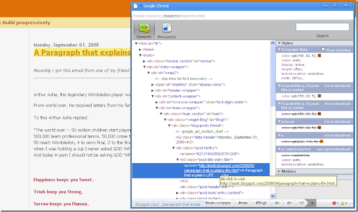Expand the Metrics section
This screenshot has height=212, width=358.
click(x=280, y=171)
